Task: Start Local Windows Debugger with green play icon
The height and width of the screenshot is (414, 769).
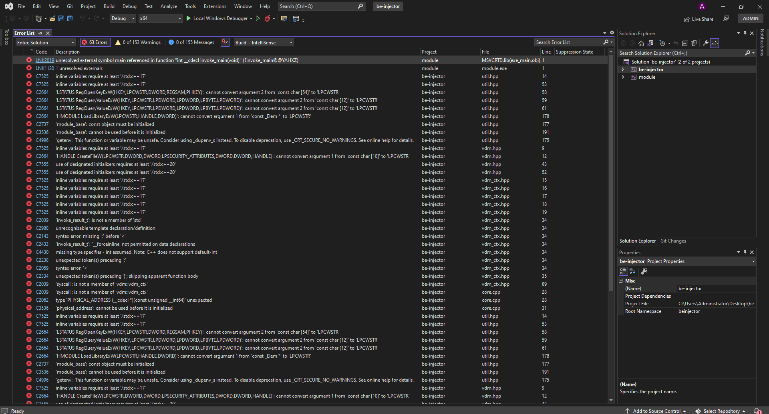Action: coord(189,18)
